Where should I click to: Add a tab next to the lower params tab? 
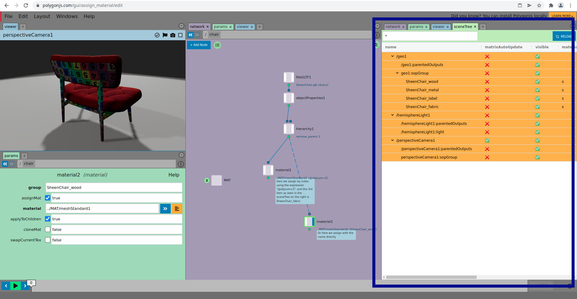[x=24, y=156]
